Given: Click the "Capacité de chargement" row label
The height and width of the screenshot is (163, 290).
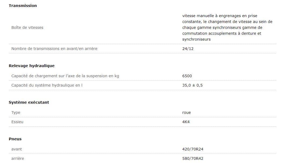Looking at the screenshot, I should [65, 76].
